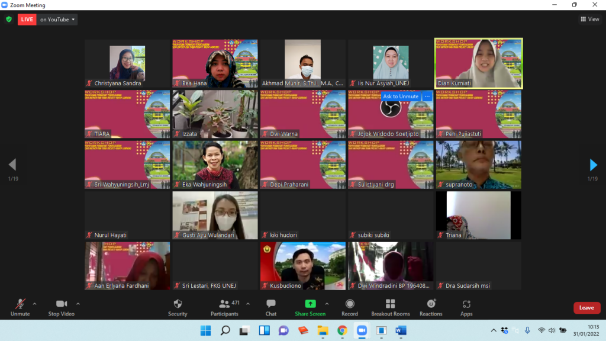Open the Security shield options

(x=177, y=307)
